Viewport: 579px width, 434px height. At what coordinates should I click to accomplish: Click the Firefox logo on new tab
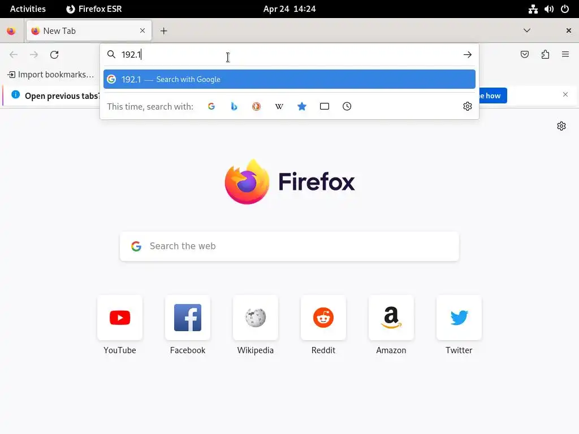[289, 181]
